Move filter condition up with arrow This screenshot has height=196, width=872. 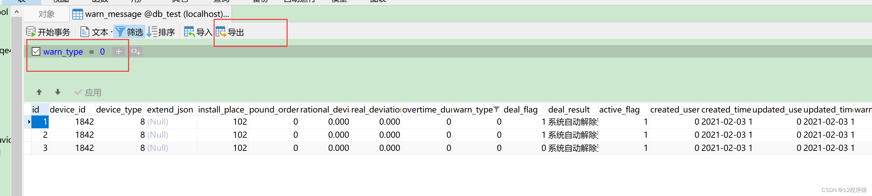(x=39, y=92)
